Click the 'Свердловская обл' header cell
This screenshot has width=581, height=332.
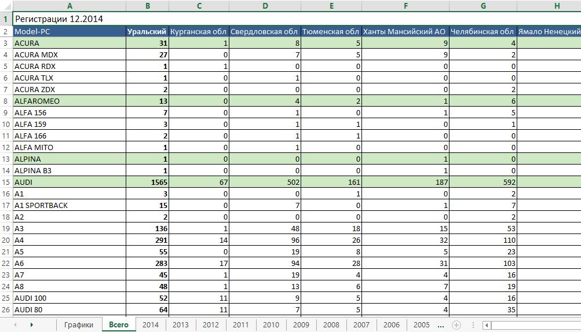coord(265,31)
